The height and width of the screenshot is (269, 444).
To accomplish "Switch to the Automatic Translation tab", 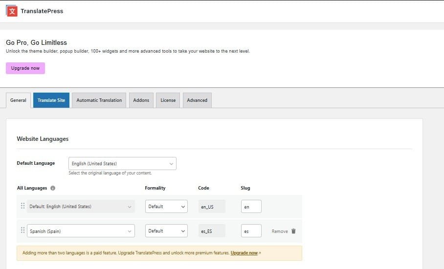I will [99, 100].
